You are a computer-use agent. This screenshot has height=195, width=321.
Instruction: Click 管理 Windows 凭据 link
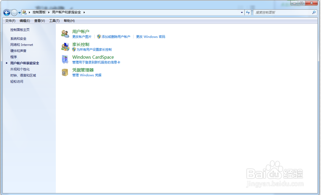[87, 75]
